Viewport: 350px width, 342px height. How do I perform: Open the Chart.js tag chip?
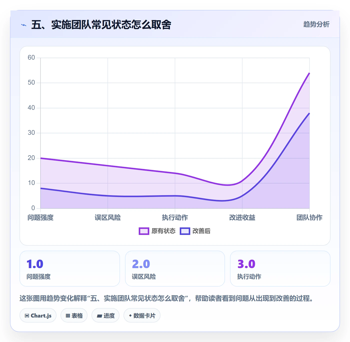tap(38, 316)
